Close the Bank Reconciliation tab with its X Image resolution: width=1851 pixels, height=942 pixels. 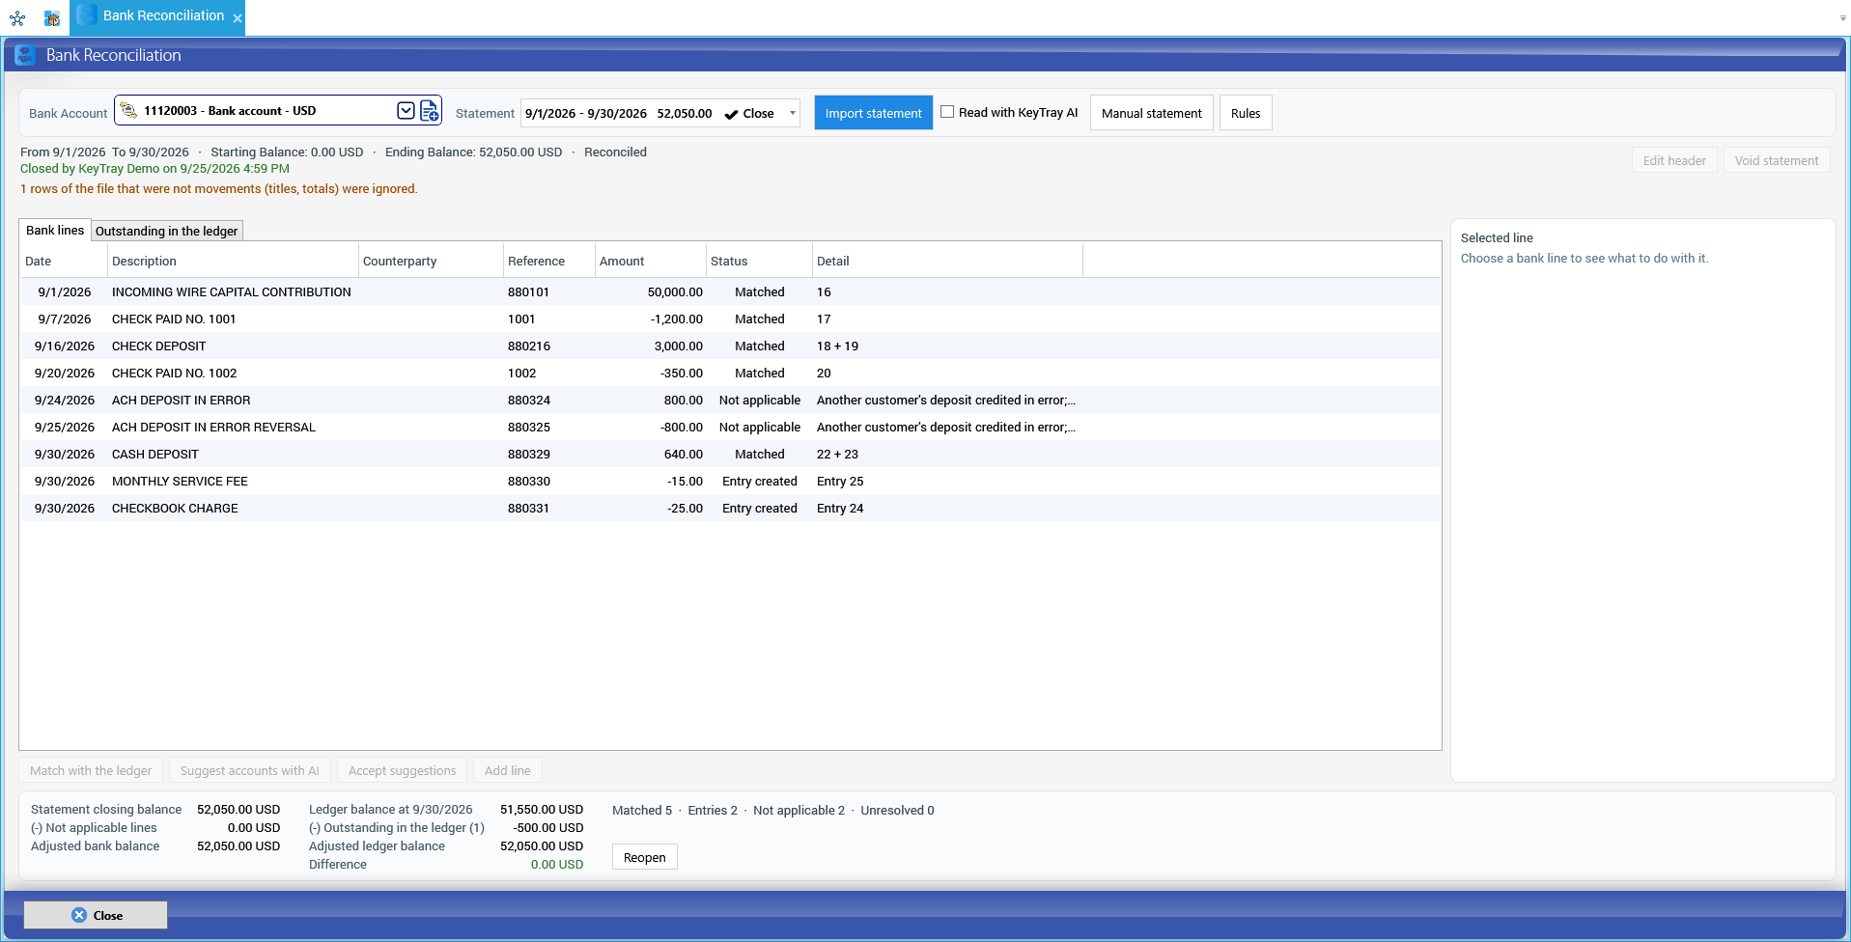[238, 18]
